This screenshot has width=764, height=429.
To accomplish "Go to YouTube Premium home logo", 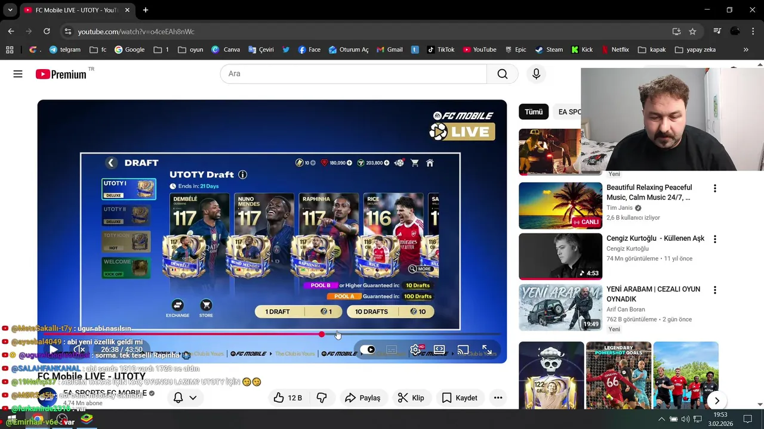I will 60,74.
